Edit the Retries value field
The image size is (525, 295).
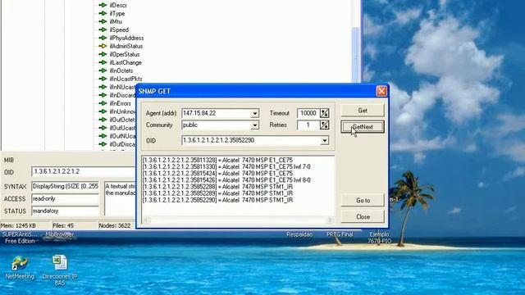(x=308, y=125)
